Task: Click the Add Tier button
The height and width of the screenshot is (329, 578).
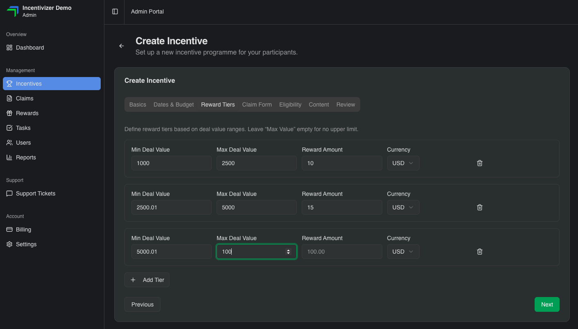Action: [x=147, y=280]
